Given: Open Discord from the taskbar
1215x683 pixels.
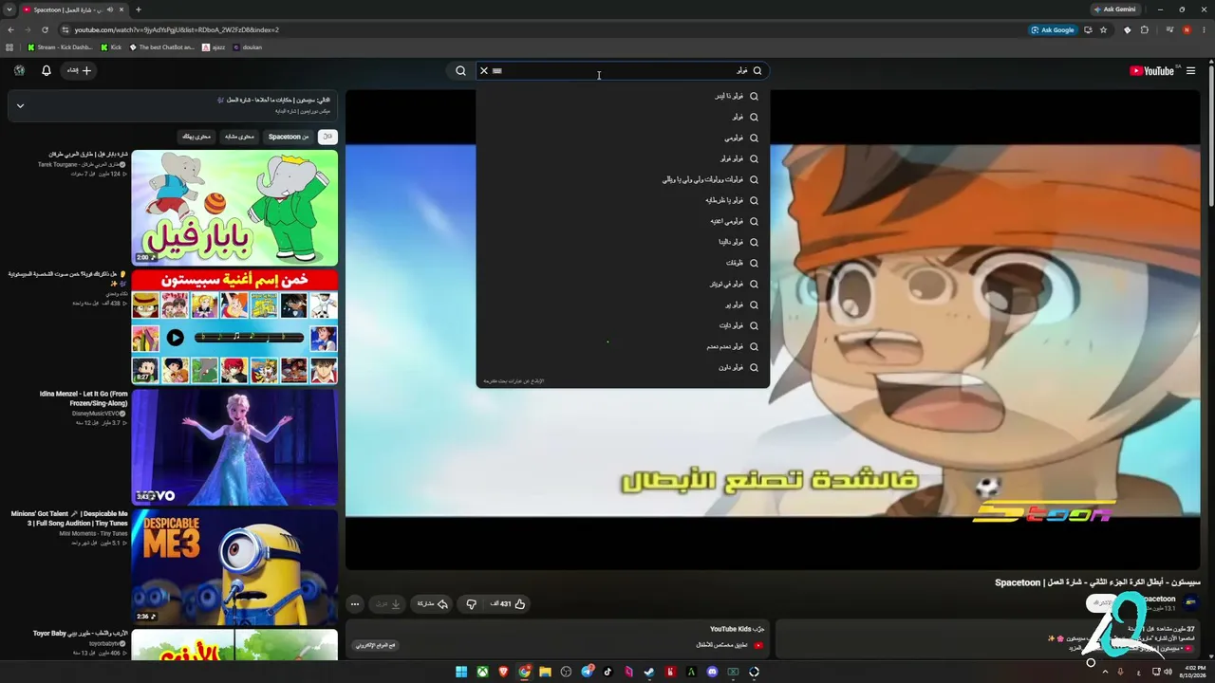Looking at the screenshot, I should [x=712, y=672].
